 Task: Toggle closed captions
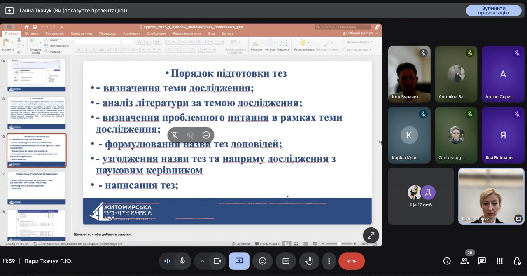click(x=286, y=261)
